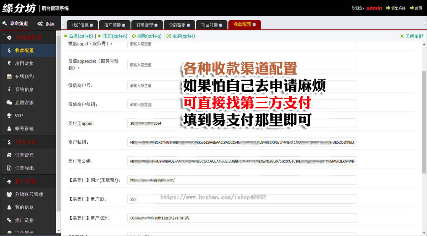Click the chain link icon beside 推广链接
Screen dimensions: 427x236
(x=9, y=220)
